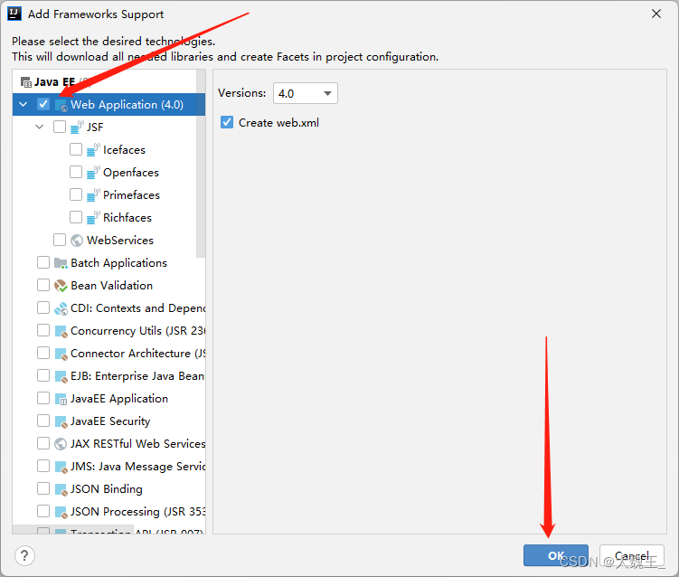The height and width of the screenshot is (577, 679).
Task: Click the Java EE category icon
Action: pyautogui.click(x=26, y=82)
